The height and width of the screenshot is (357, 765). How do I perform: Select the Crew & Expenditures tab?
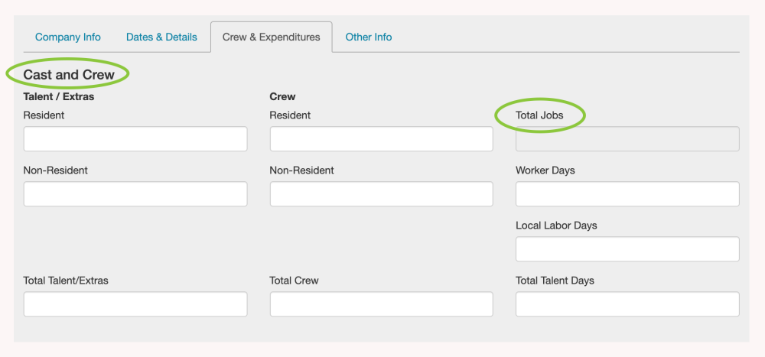pos(271,37)
